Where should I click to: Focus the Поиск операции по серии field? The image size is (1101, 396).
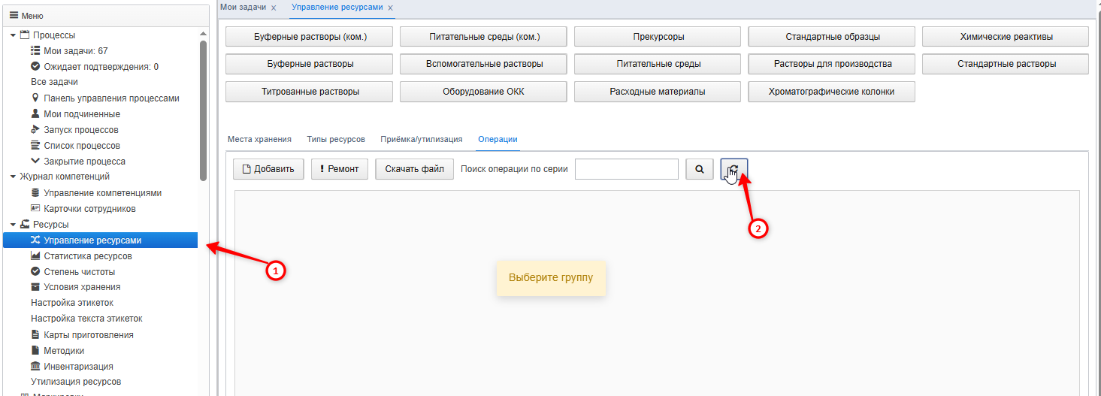click(x=627, y=169)
